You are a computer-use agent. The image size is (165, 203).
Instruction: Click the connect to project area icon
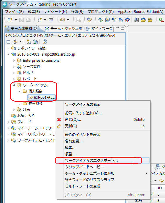point(35,42)
